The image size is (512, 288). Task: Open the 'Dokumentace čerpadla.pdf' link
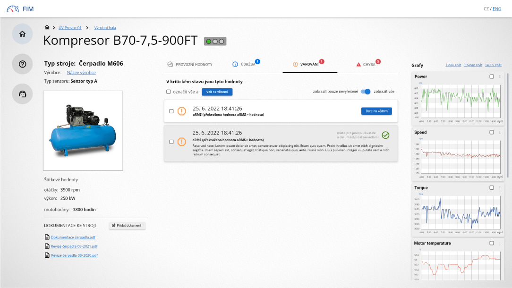tap(73, 237)
